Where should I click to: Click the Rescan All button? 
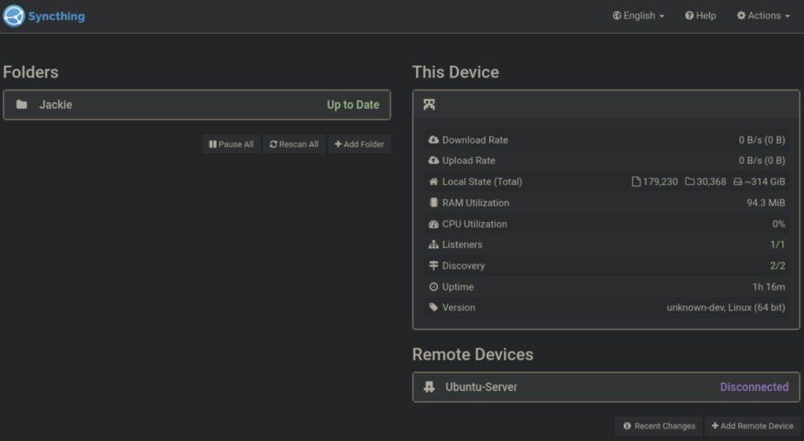(294, 144)
